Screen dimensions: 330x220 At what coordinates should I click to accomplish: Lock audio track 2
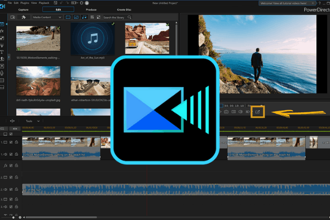(x=16, y=189)
